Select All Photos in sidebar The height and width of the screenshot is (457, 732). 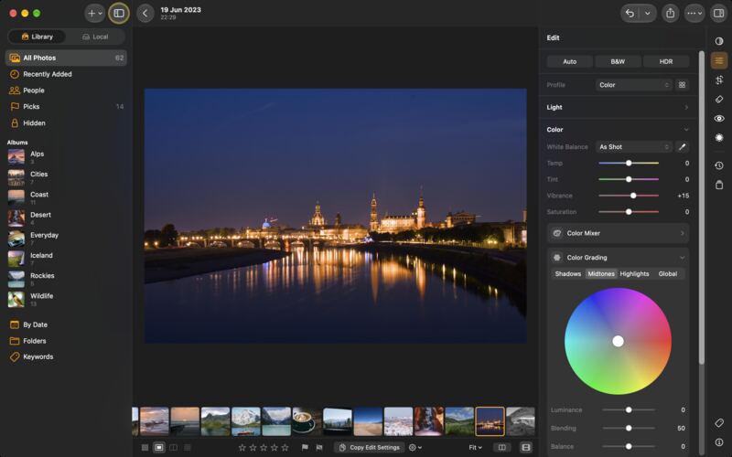coord(66,58)
